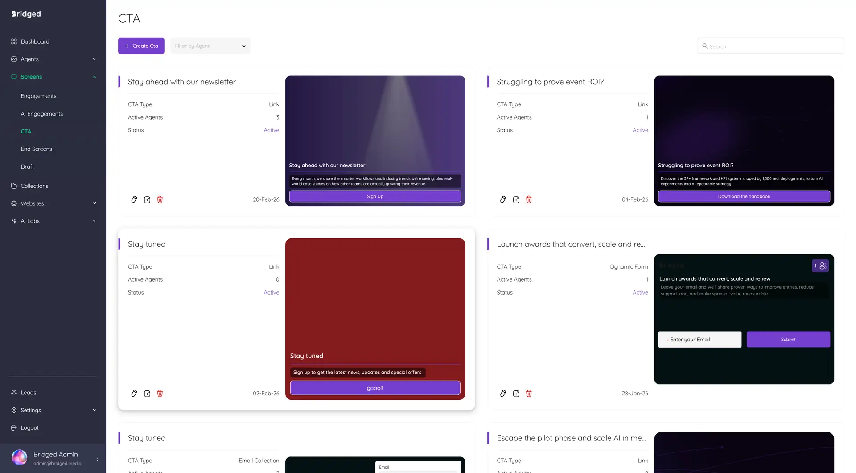Screen dimensions: 856x473
Task: Click the search magnifier in the search bar
Action: pos(705,46)
